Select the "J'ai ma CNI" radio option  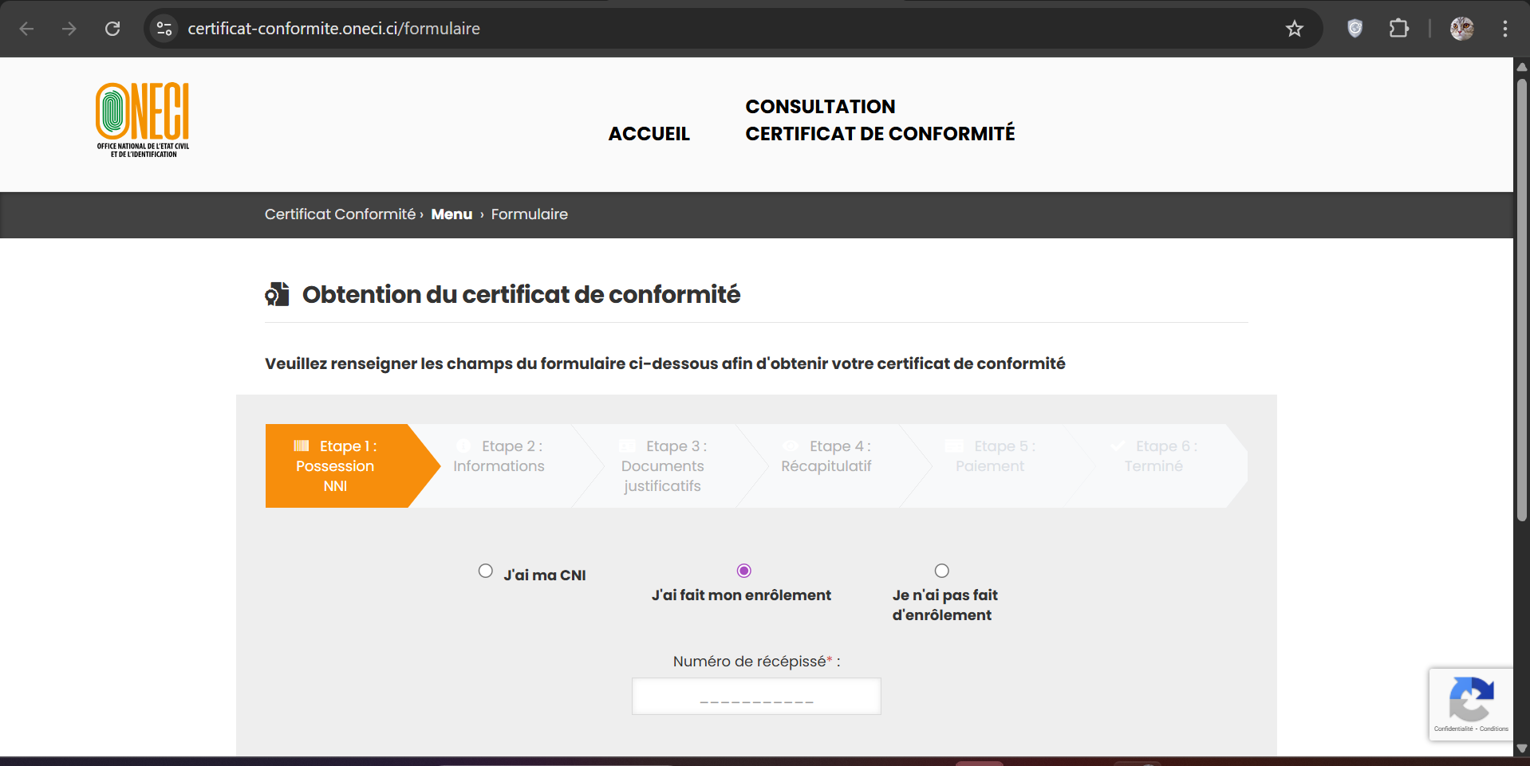pos(486,571)
